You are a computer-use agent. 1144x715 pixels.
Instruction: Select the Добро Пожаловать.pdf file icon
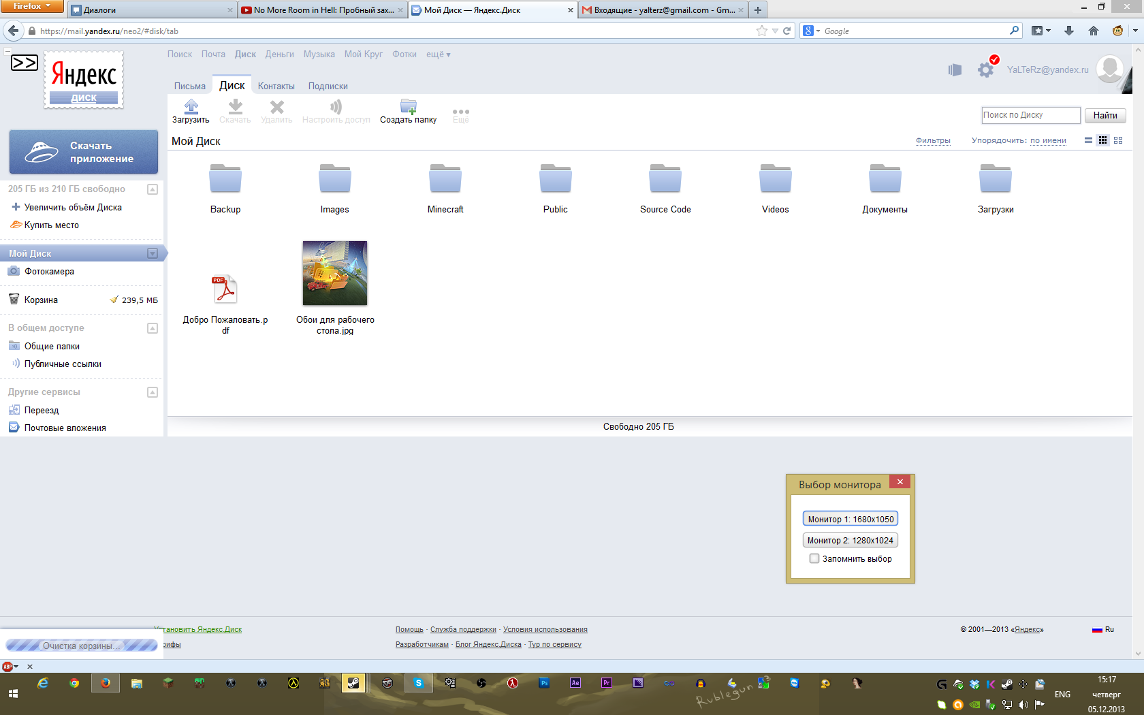click(x=225, y=289)
